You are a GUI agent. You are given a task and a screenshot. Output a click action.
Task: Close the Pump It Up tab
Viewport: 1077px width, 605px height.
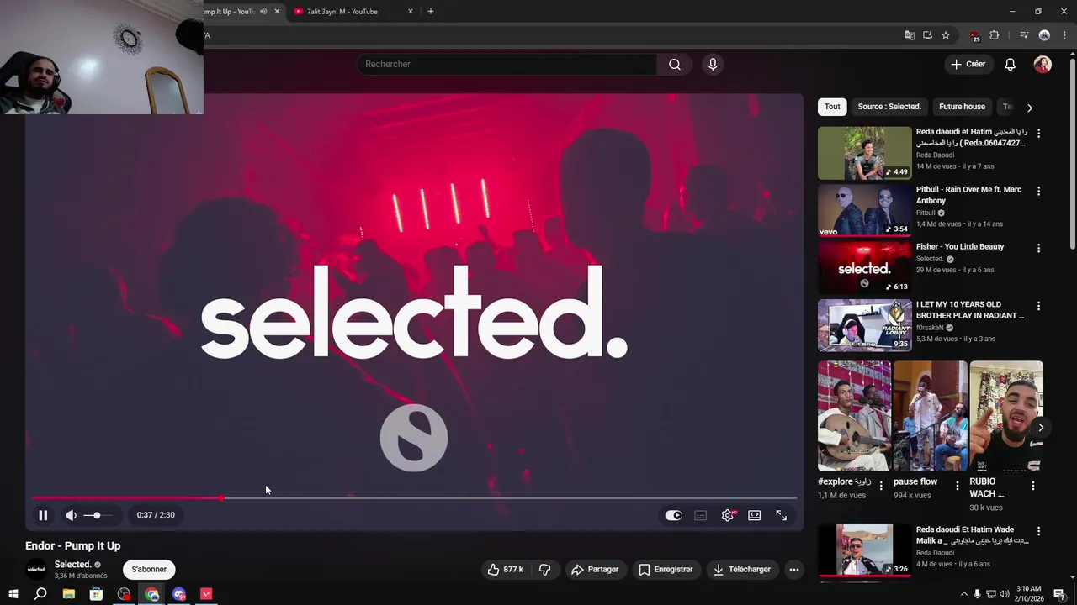pos(277,12)
